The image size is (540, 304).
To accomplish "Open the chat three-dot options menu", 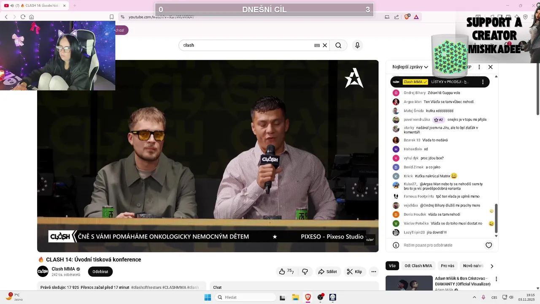I will pyautogui.click(x=479, y=67).
